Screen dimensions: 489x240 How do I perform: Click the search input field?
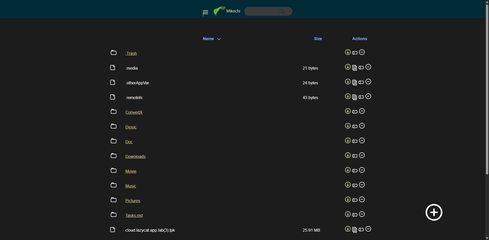[262, 11]
